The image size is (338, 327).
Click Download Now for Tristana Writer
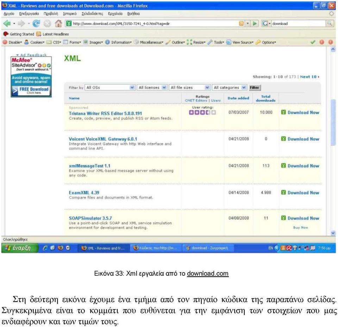click(x=303, y=112)
